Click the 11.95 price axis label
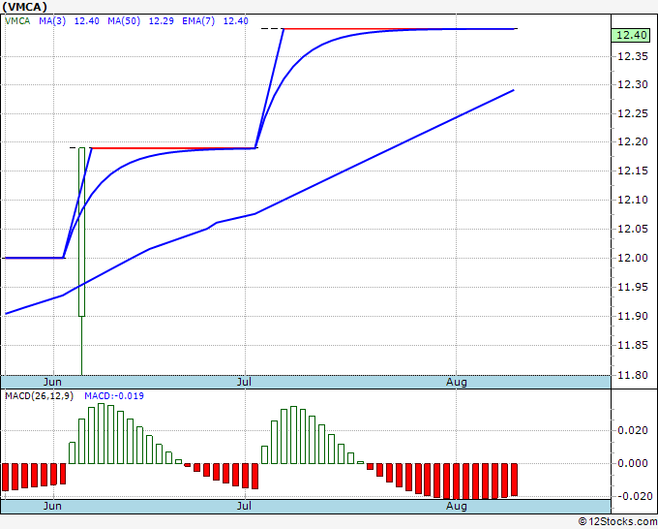Image resolution: width=658 pixels, height=529 pixels. 633,288
